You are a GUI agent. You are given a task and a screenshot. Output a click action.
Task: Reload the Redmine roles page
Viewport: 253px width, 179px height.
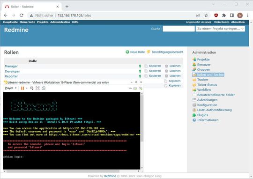click(21, 15)
